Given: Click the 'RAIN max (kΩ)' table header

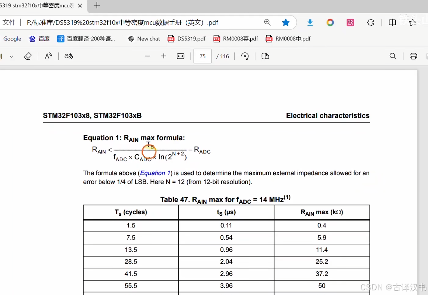Looking at the screenshot, I should pos(322,212).
